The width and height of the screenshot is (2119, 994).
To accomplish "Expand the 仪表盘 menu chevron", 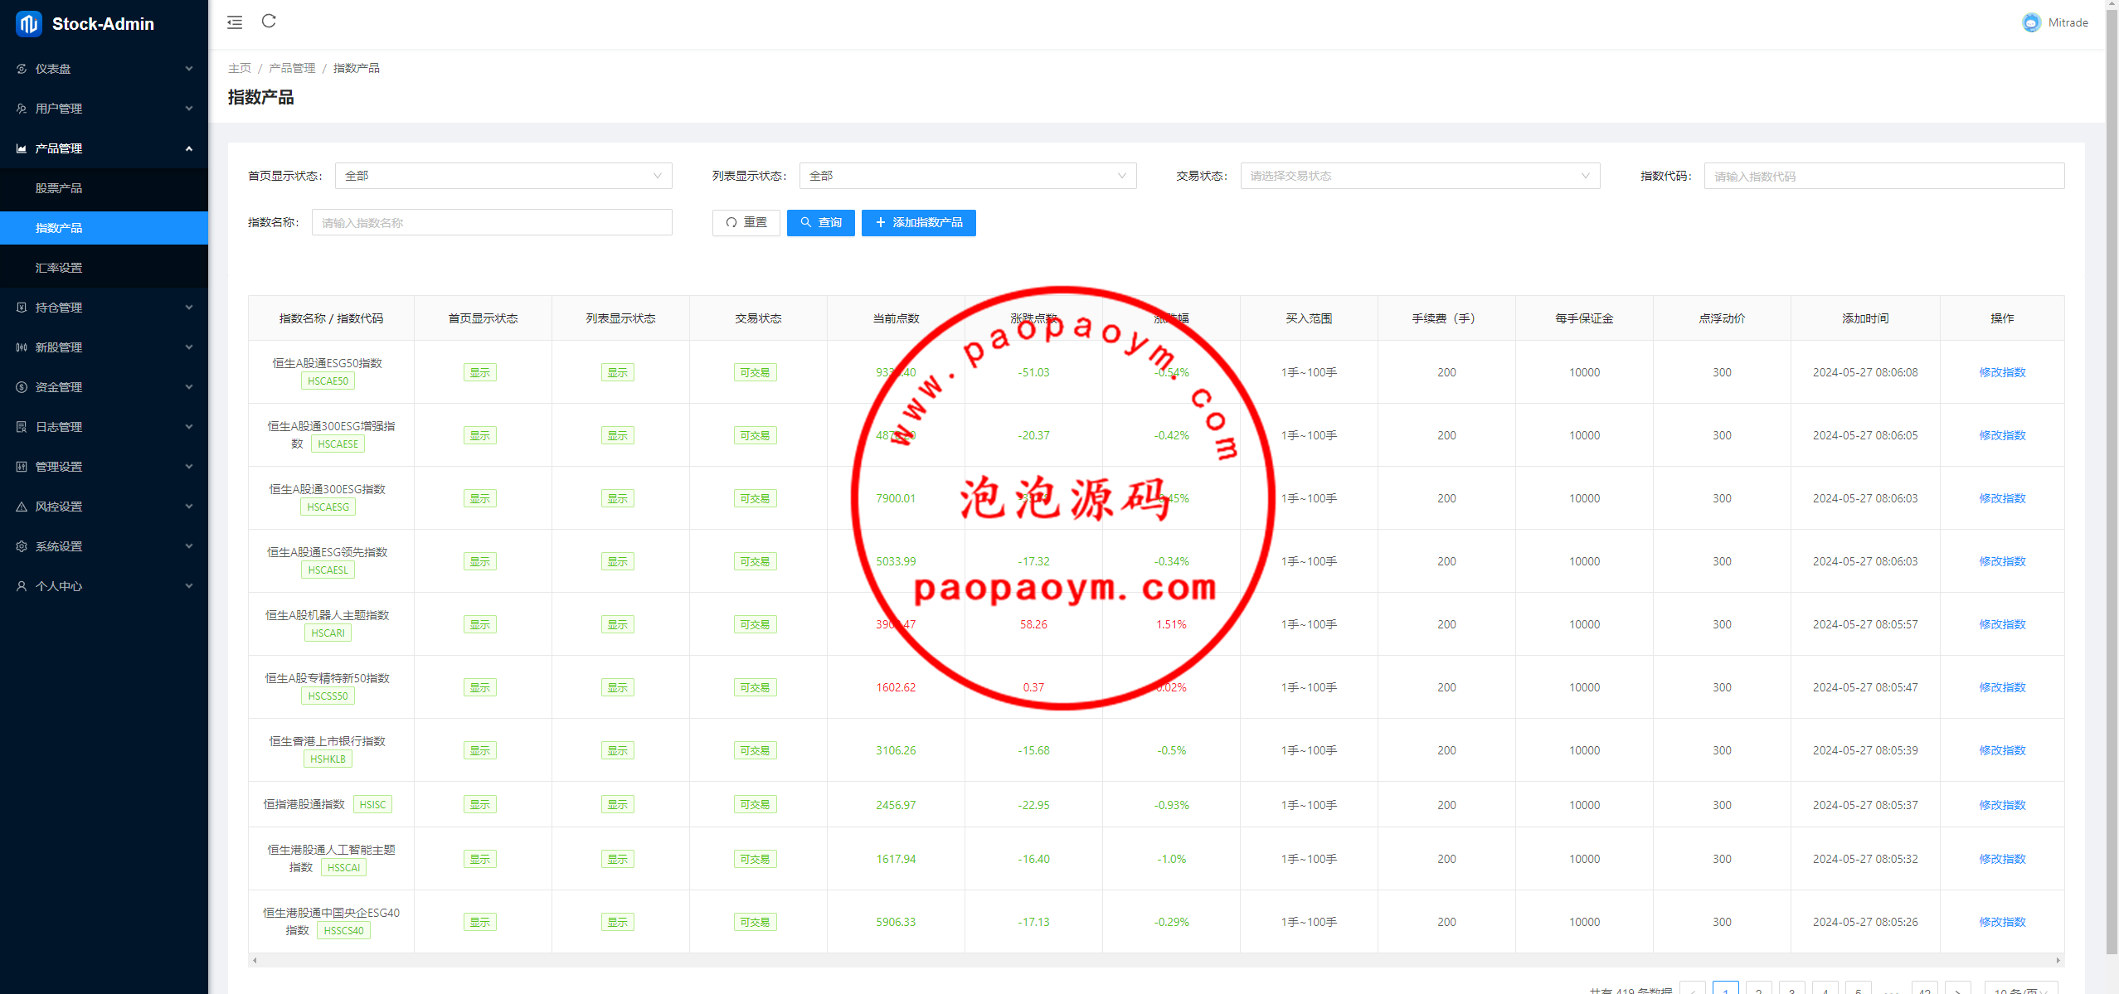I will [189, 69].
